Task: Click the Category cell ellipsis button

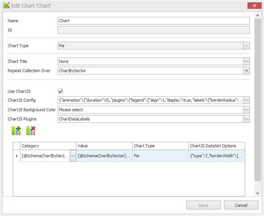Action: click(x=73, y=156)
